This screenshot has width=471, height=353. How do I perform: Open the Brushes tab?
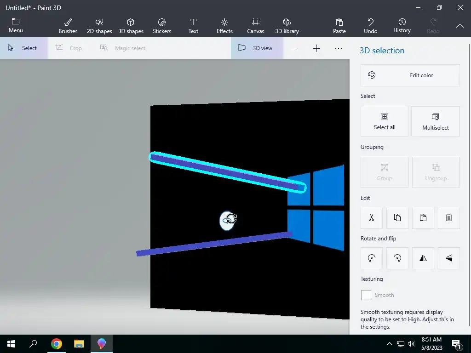click(x=68, y=26)
